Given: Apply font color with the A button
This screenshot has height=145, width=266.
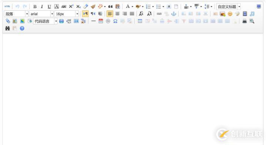Looking at the screenshot, I should coord(128,6).
